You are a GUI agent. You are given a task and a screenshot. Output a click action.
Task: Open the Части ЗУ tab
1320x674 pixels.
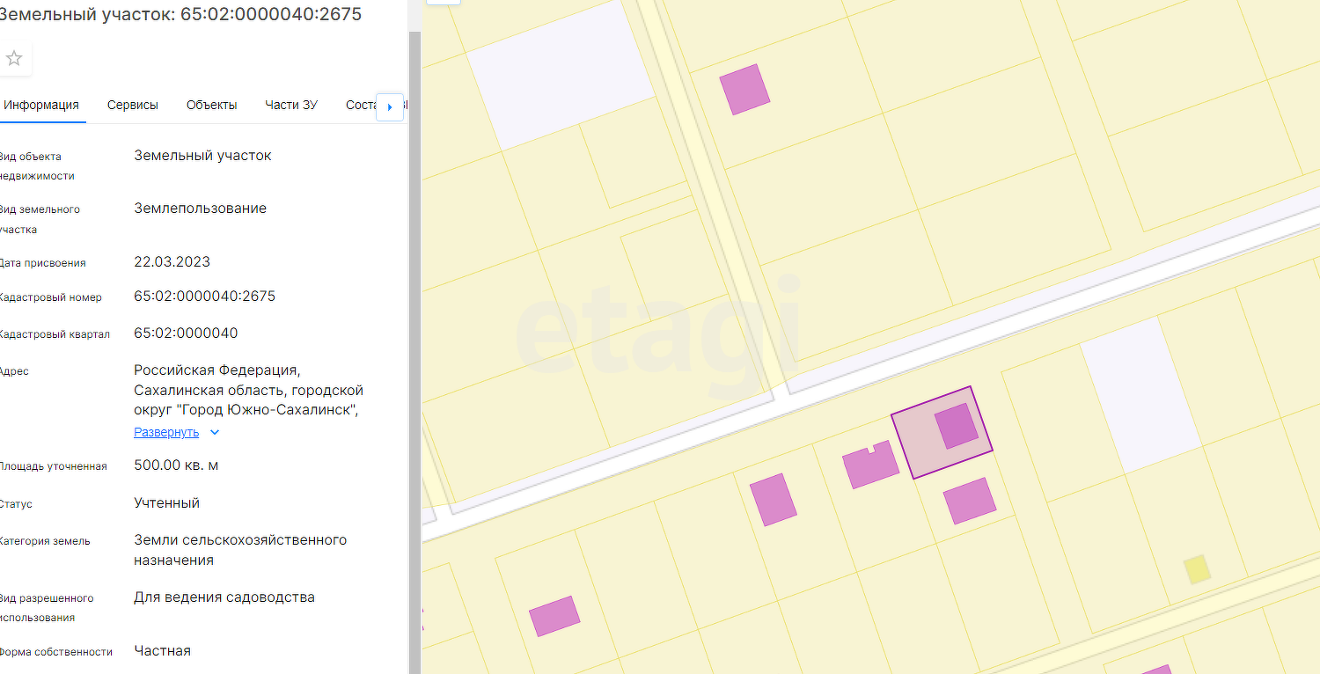click(291, 105)
